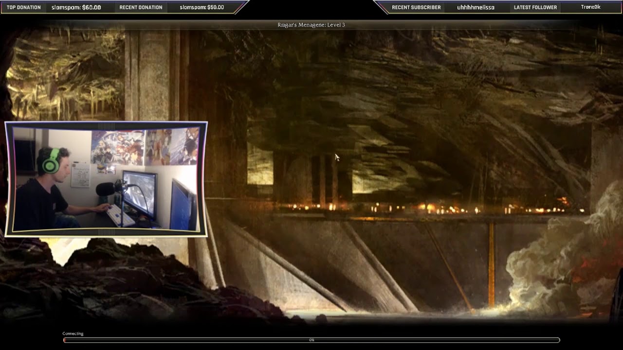Click the "RECENT SUBSCRIBER" label

(416, 7)
